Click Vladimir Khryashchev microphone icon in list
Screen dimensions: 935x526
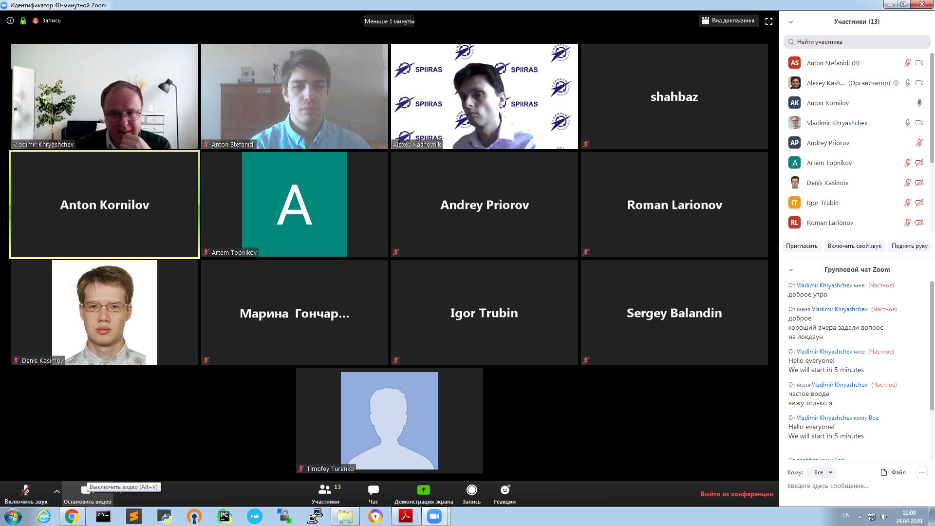coord(908,123)
